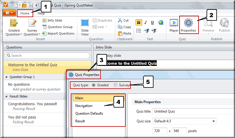Select the Survey quiz type radio button
This screenshot has height=138, width=235.
click(115, 85)
